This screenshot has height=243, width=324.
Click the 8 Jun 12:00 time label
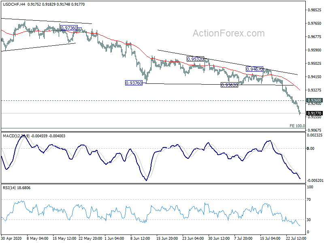[140, 238]
